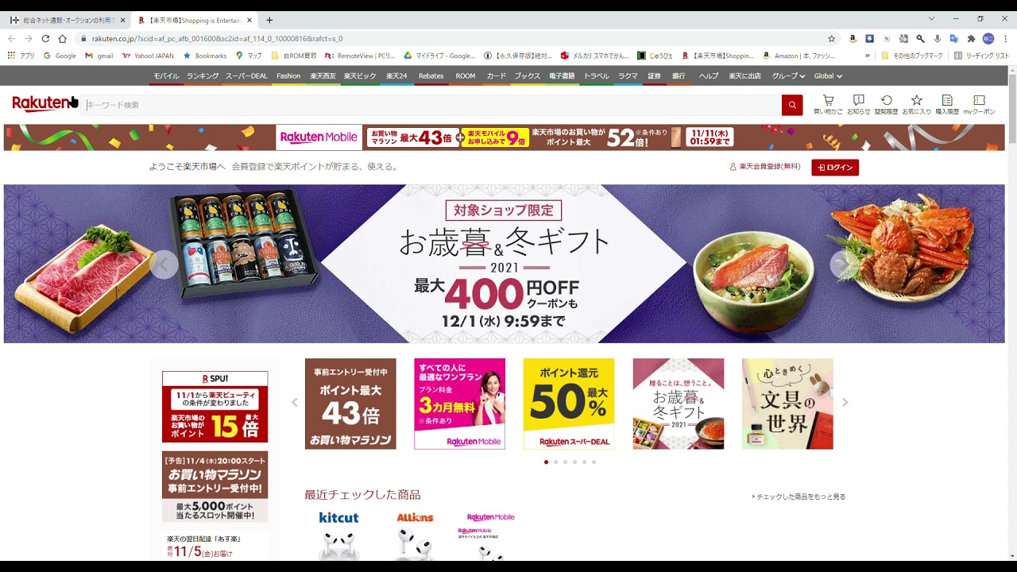Viewport: 1017px width, 572px height.
Task: Open the 購入履歴 purchase history icon
Action: click(947, 105)
